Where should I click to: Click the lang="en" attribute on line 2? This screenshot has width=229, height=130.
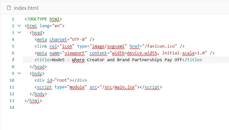[51, 26]
